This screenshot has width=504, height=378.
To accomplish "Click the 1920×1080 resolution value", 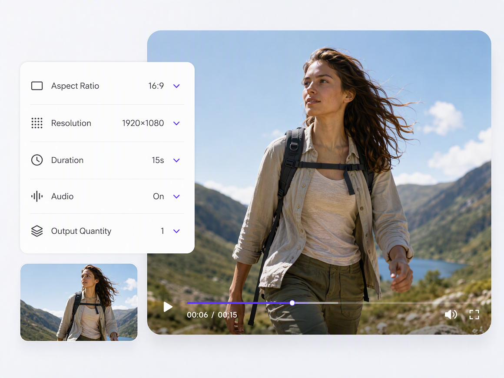I will (x=143, y=123).
